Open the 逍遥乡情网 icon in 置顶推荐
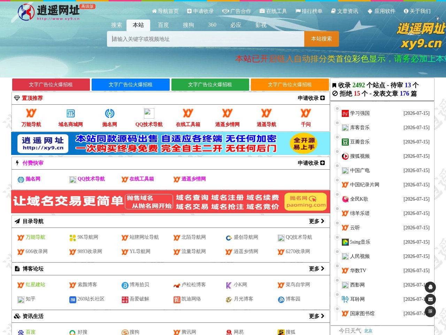 pos(227,113)
